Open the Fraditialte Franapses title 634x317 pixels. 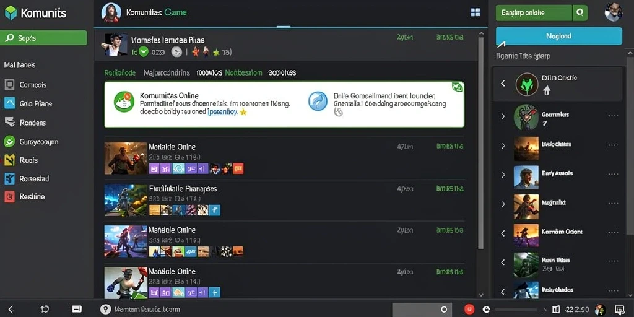point(183,188)
